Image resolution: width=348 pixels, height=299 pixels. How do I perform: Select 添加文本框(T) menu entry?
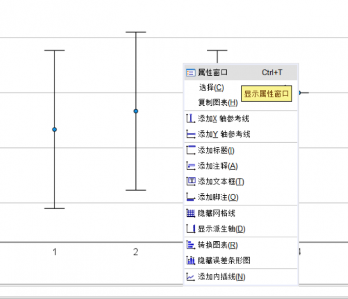241,181
